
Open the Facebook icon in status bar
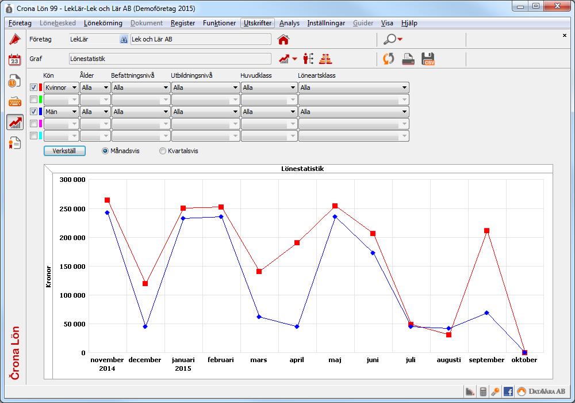[x=508, y=391]
